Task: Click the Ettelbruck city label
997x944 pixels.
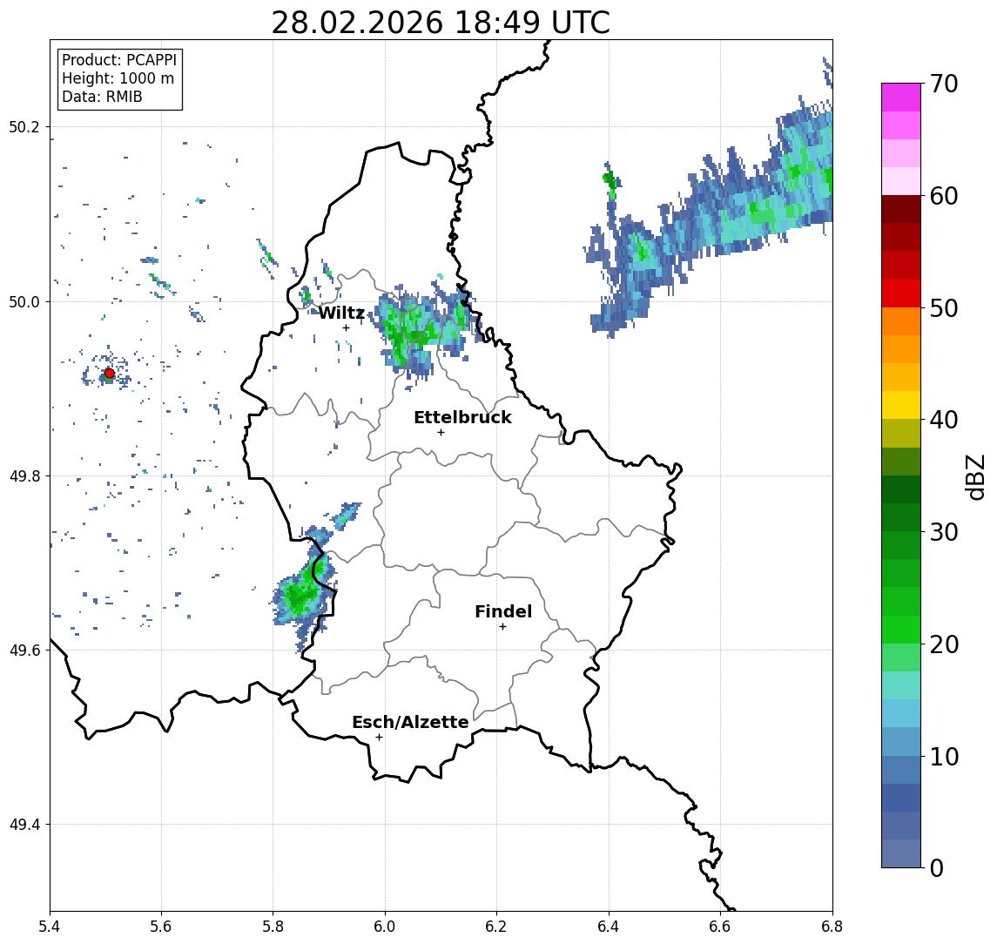Action: coord(462,417)
